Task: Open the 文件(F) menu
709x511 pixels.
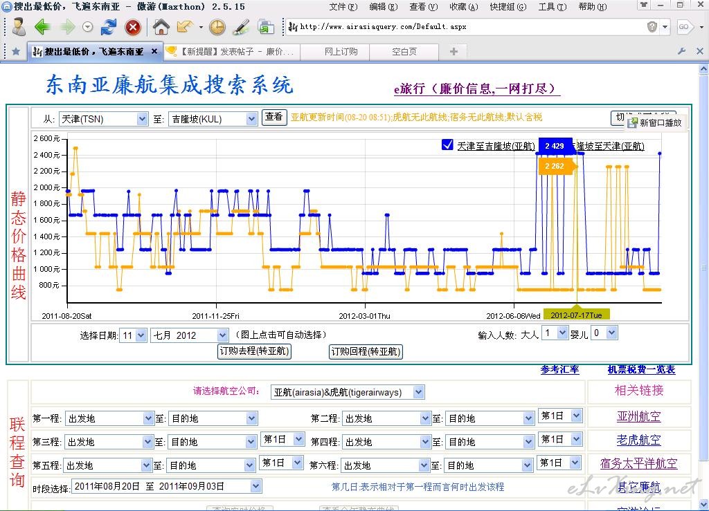Action: pos(343,7)
